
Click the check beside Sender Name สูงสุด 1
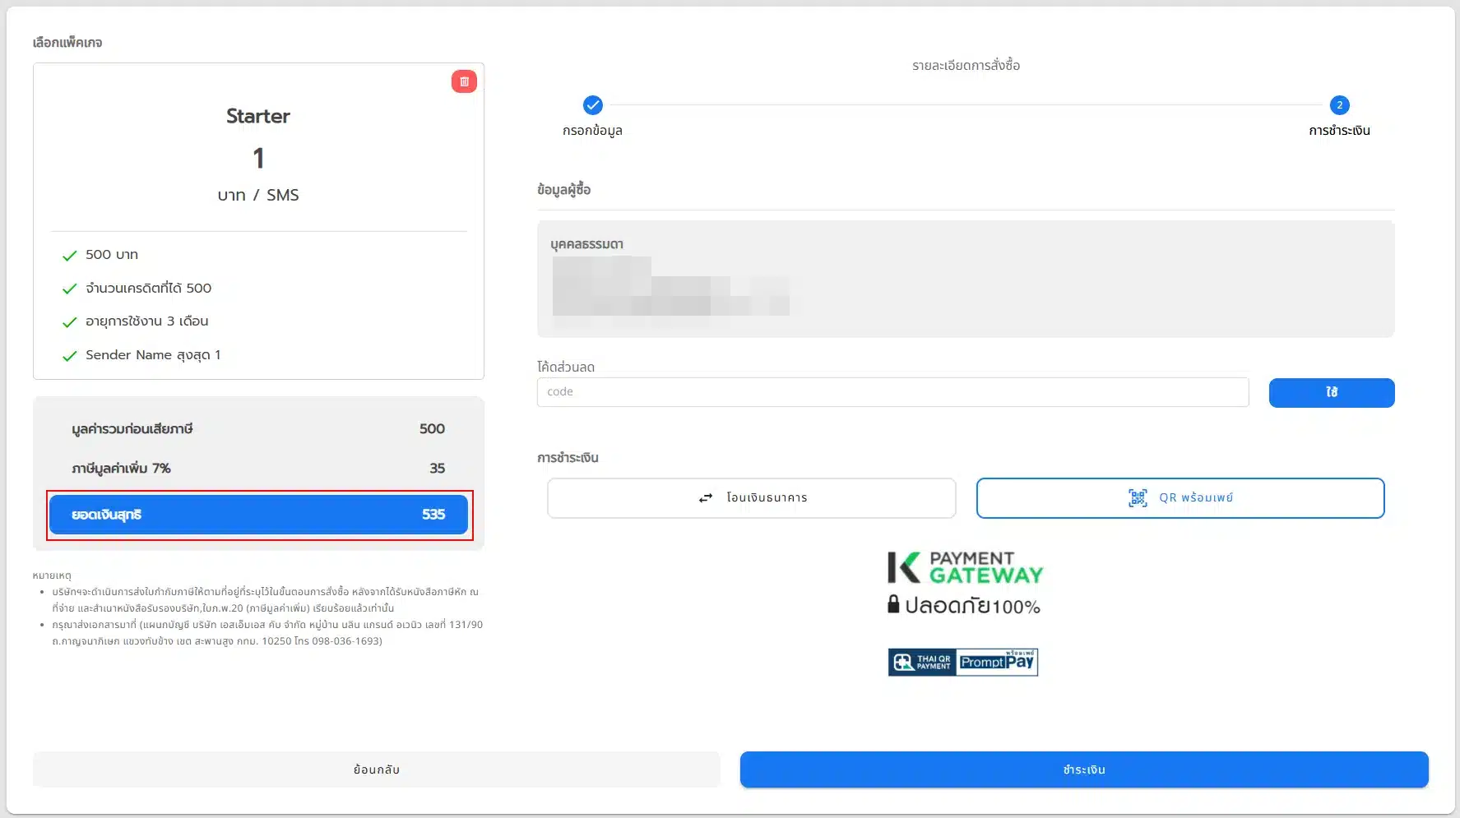[70, 356]
